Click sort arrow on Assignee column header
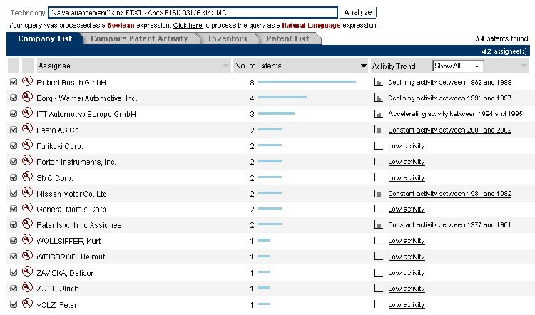 tap(225, 66)
